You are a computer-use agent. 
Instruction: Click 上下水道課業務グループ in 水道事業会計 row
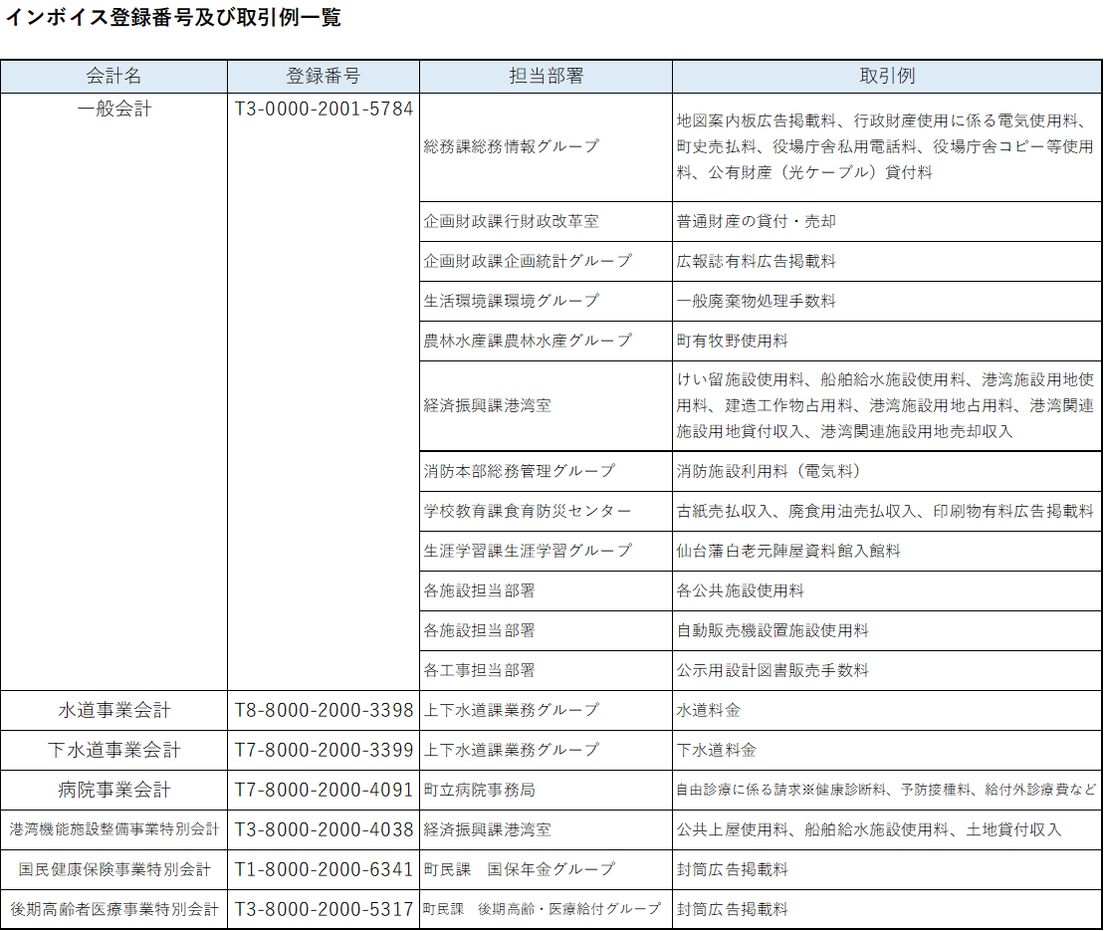pos(546,711)
